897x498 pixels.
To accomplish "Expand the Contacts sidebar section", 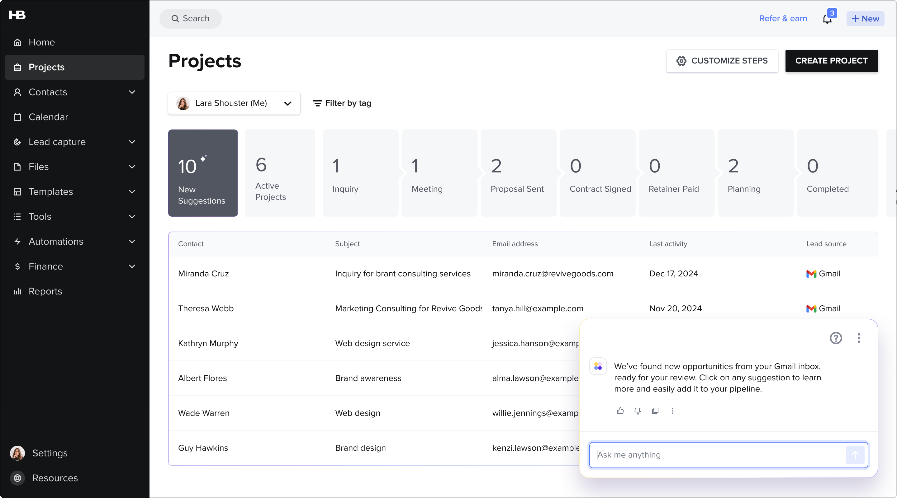I will [132, 92].
